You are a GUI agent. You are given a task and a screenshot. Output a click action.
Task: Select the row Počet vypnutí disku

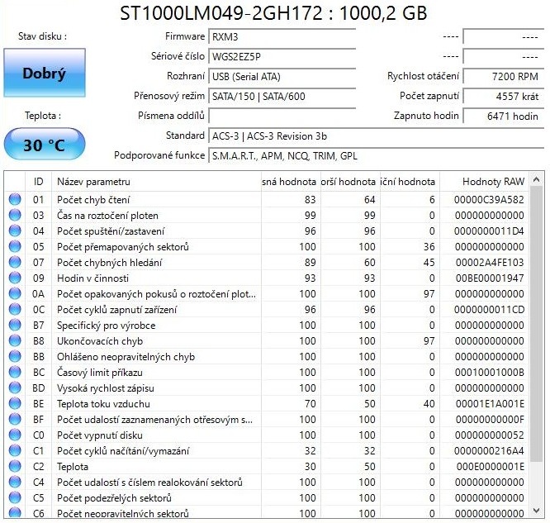267,435
